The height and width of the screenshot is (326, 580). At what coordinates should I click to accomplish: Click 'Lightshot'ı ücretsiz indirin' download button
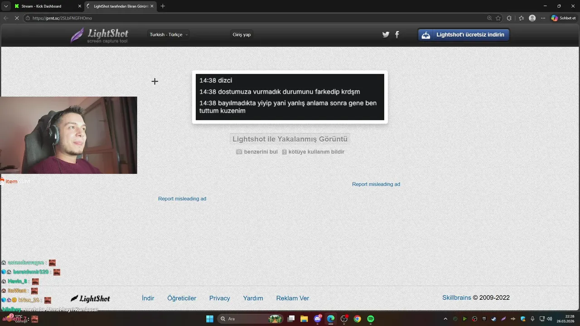click(x=464, y=35)
